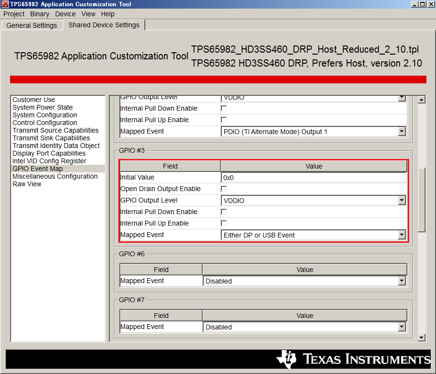Open the Help menu
Image resolution: width=436 pixels, height=374 pixels.
[x=108, y=14]
